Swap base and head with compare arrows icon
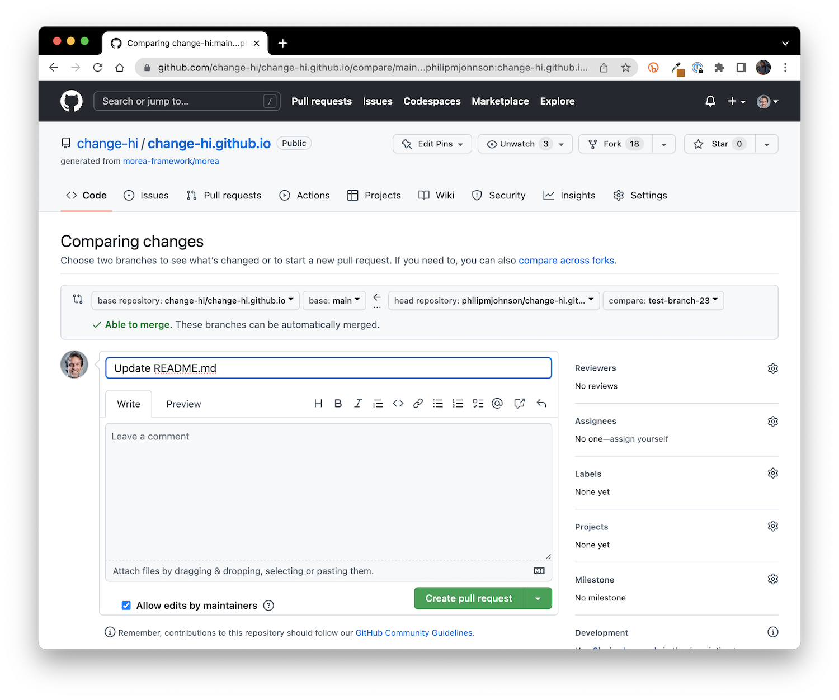The width and height of the screenshot is (839, 700). tap(78, 300)
